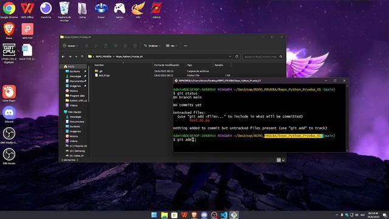Image resolution: width=389 pixels, height=219 pixels.
Task: Sort by Fecha de modificación column header
Action: (x=167, y=65)
